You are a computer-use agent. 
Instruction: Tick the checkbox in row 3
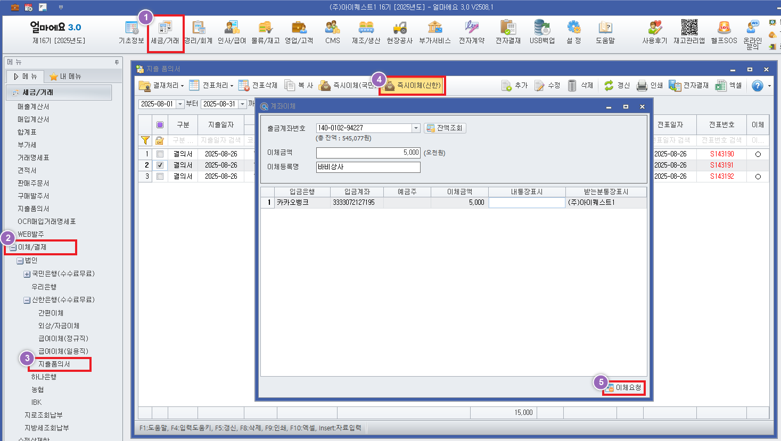[x=160, y=177]
